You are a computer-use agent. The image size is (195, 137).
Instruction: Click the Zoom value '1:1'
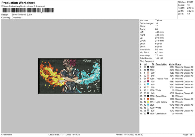point(188,14)
